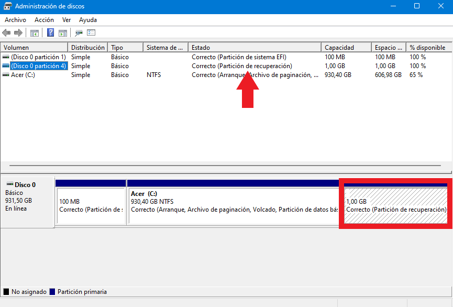Click the 65 % available cell
Screen dimensions: 453x307
416,75
